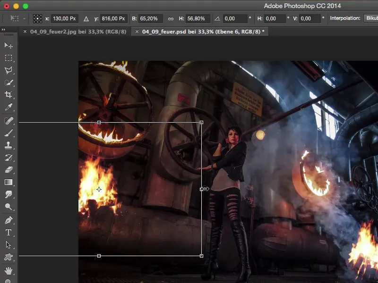The image size is (378, 283).
Task: Click the rotation angle icon
Action: [217, 18]
